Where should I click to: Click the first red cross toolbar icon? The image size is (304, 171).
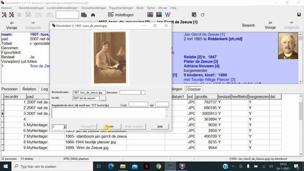(x=4, y=15)
